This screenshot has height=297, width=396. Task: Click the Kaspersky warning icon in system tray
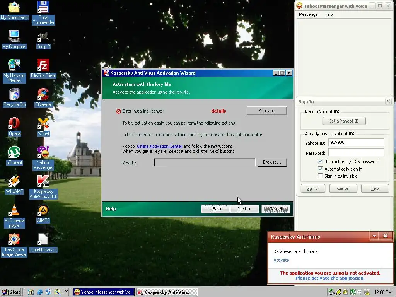[x=367, y=292]
